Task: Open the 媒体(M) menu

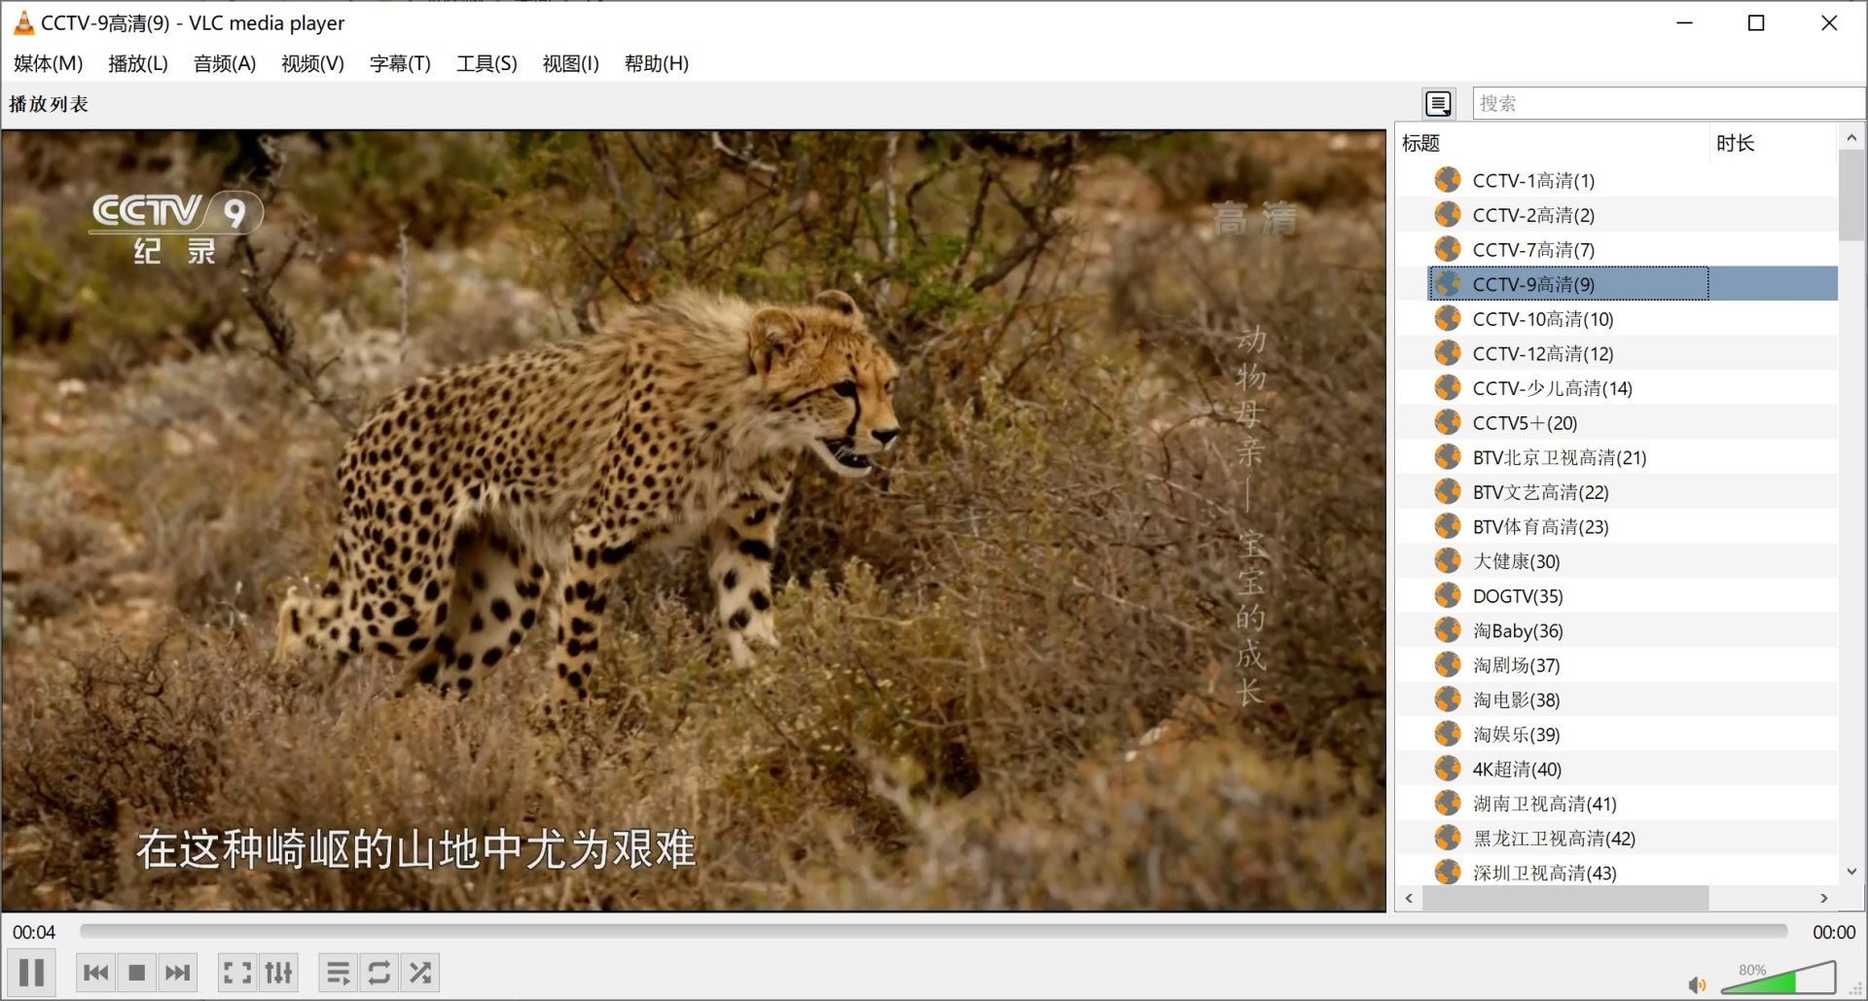Action: tap(48, 63)
